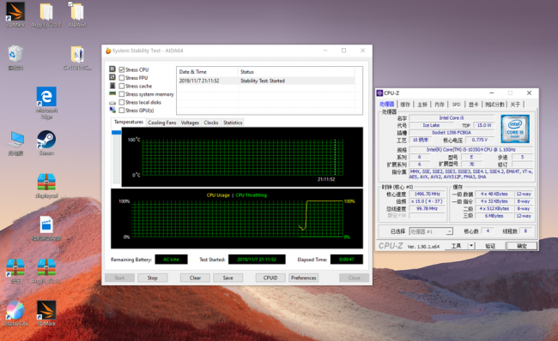Open the 工具 dropdown arrow in CPU-Z
Viewport: 558px width, 341px height.
tap(471, 246)
